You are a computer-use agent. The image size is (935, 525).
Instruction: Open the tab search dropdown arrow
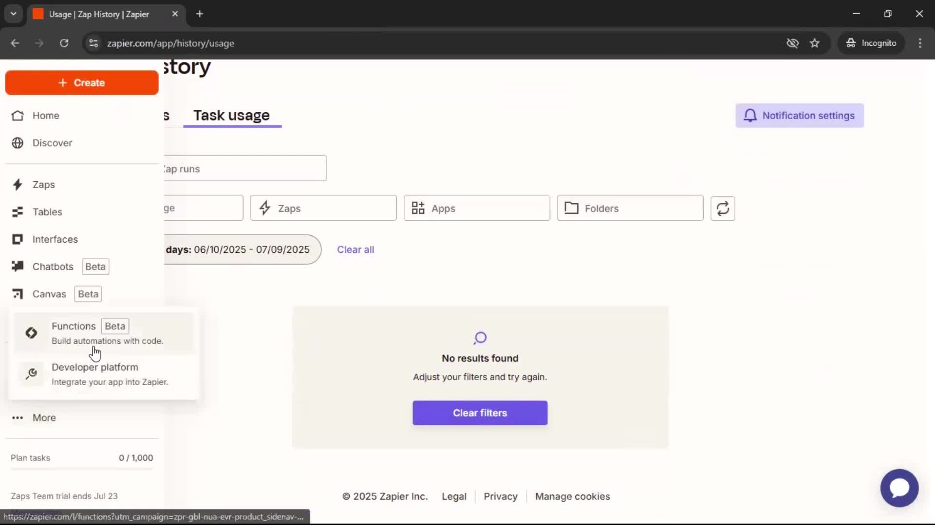14,14
